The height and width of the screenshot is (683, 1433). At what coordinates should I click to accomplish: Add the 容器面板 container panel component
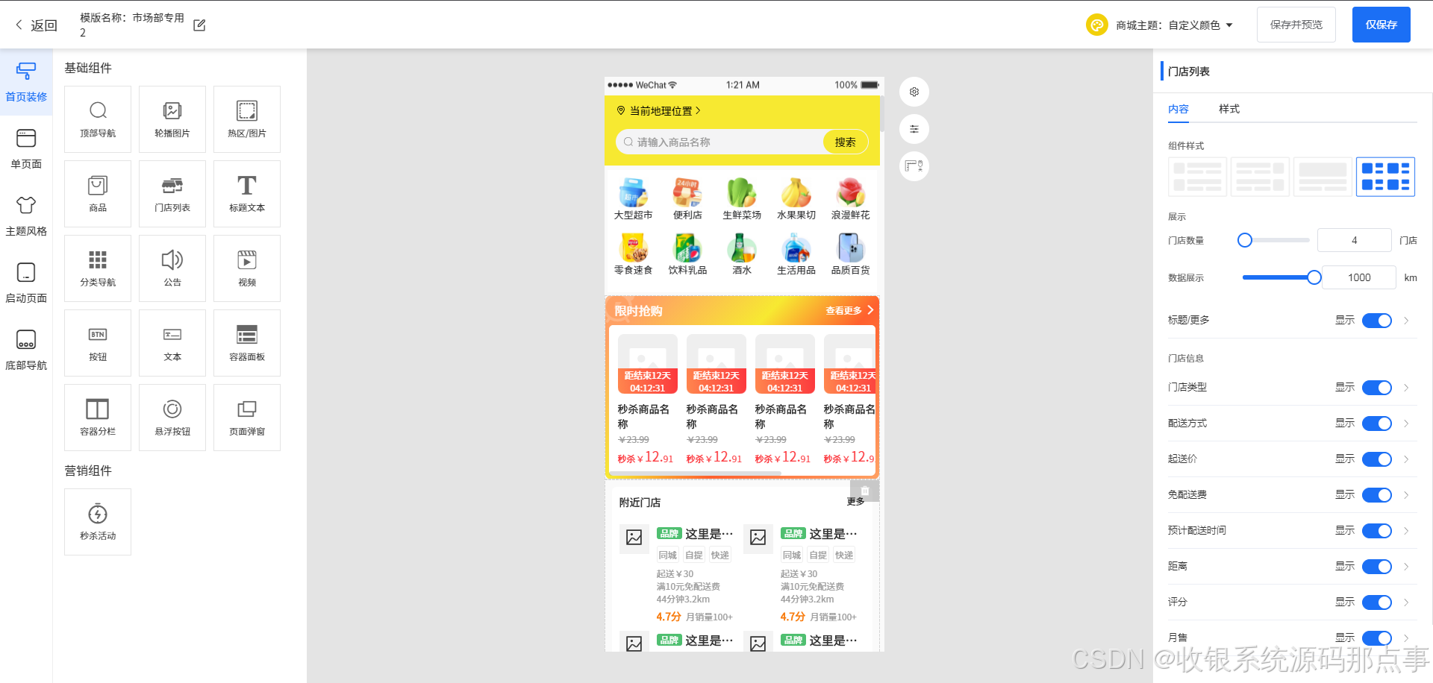point(247,343)
